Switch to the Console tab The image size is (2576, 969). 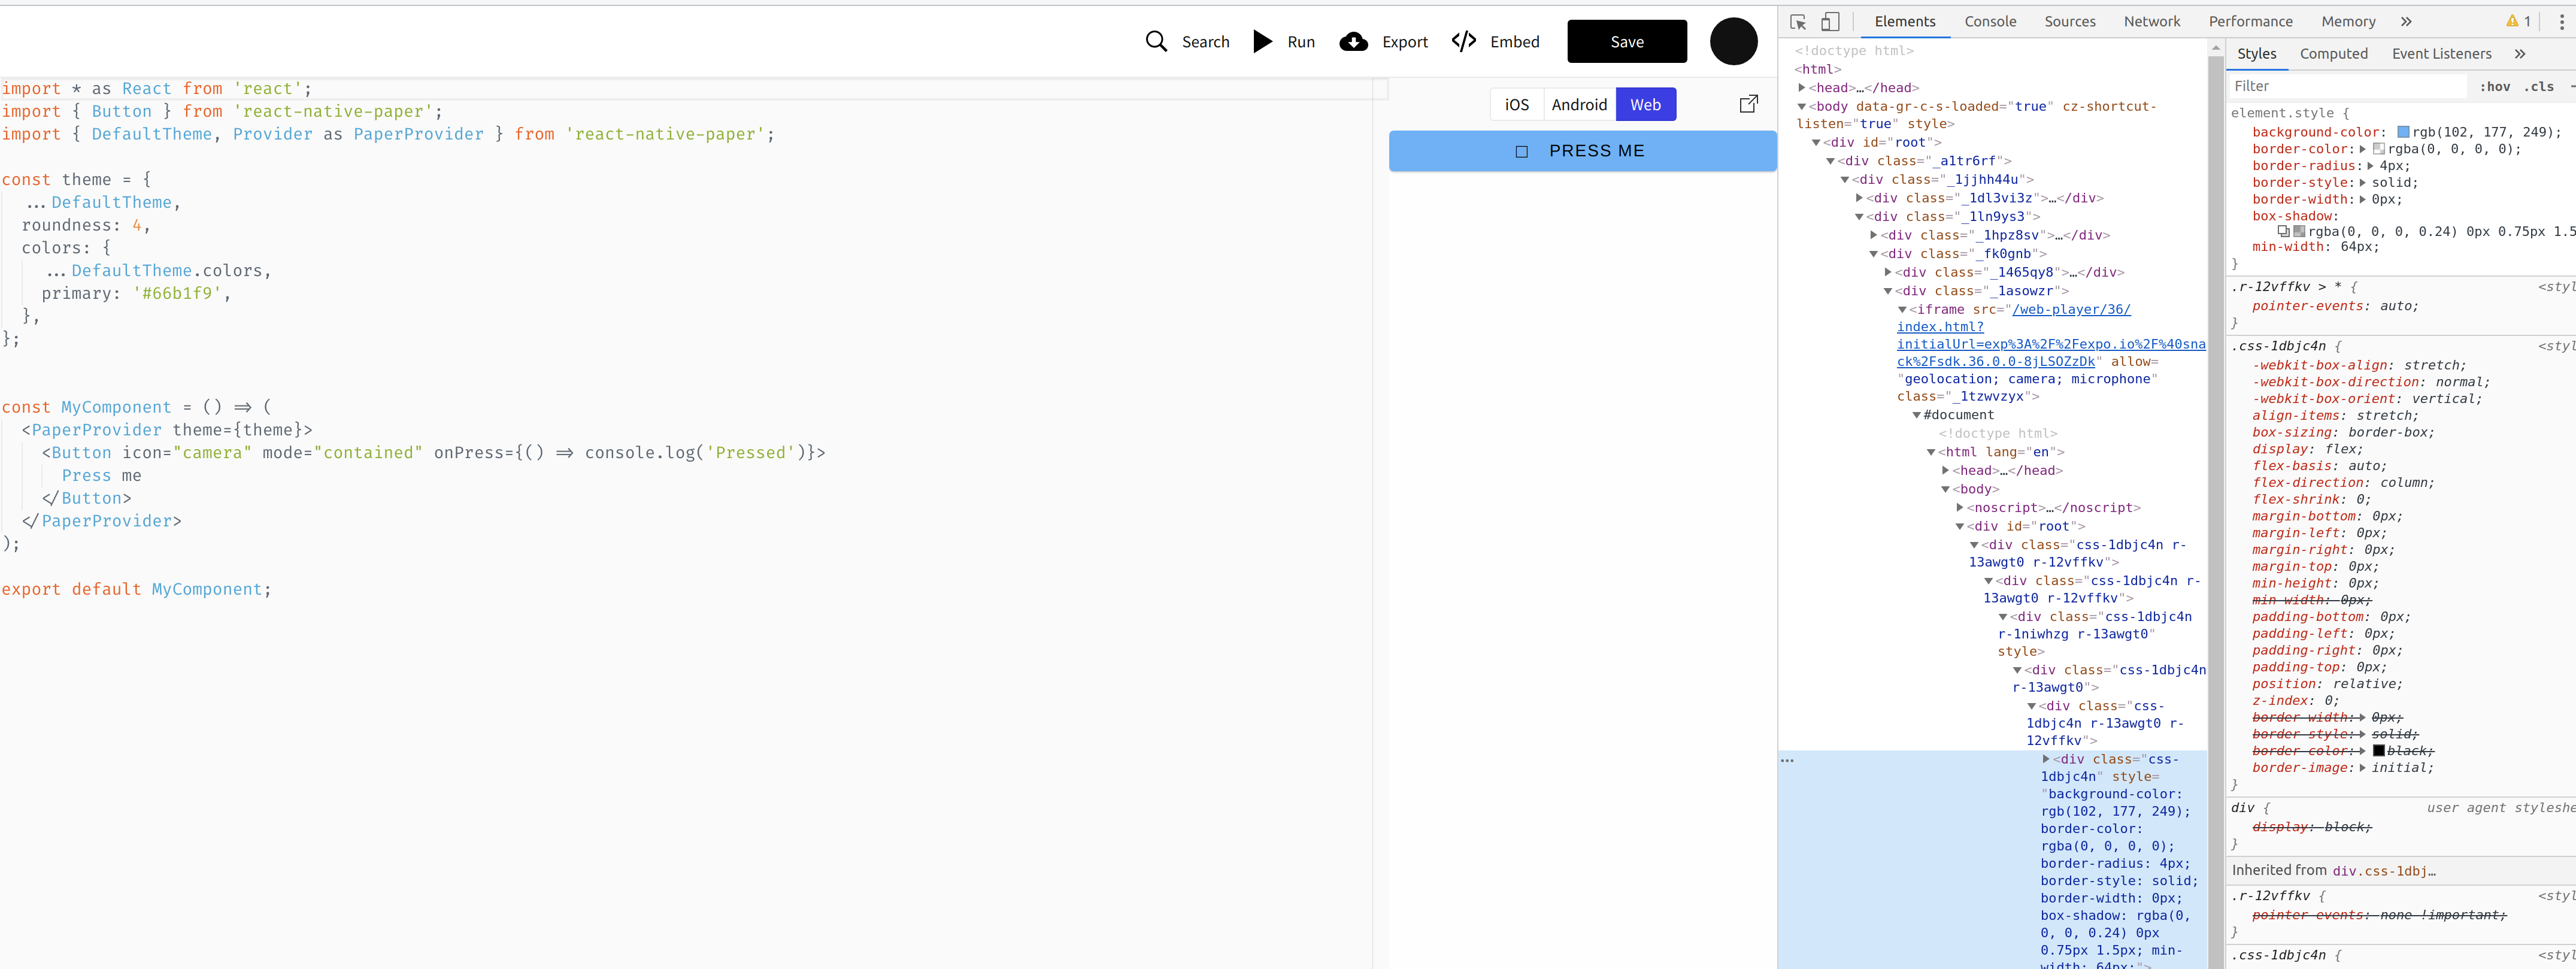tap(1990, 21)
